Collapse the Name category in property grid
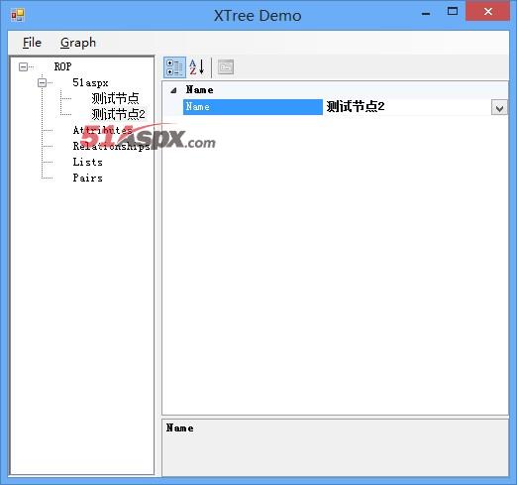Image resolution: width=517 pixels, height=485 pixels. click(x=173, y=90)
